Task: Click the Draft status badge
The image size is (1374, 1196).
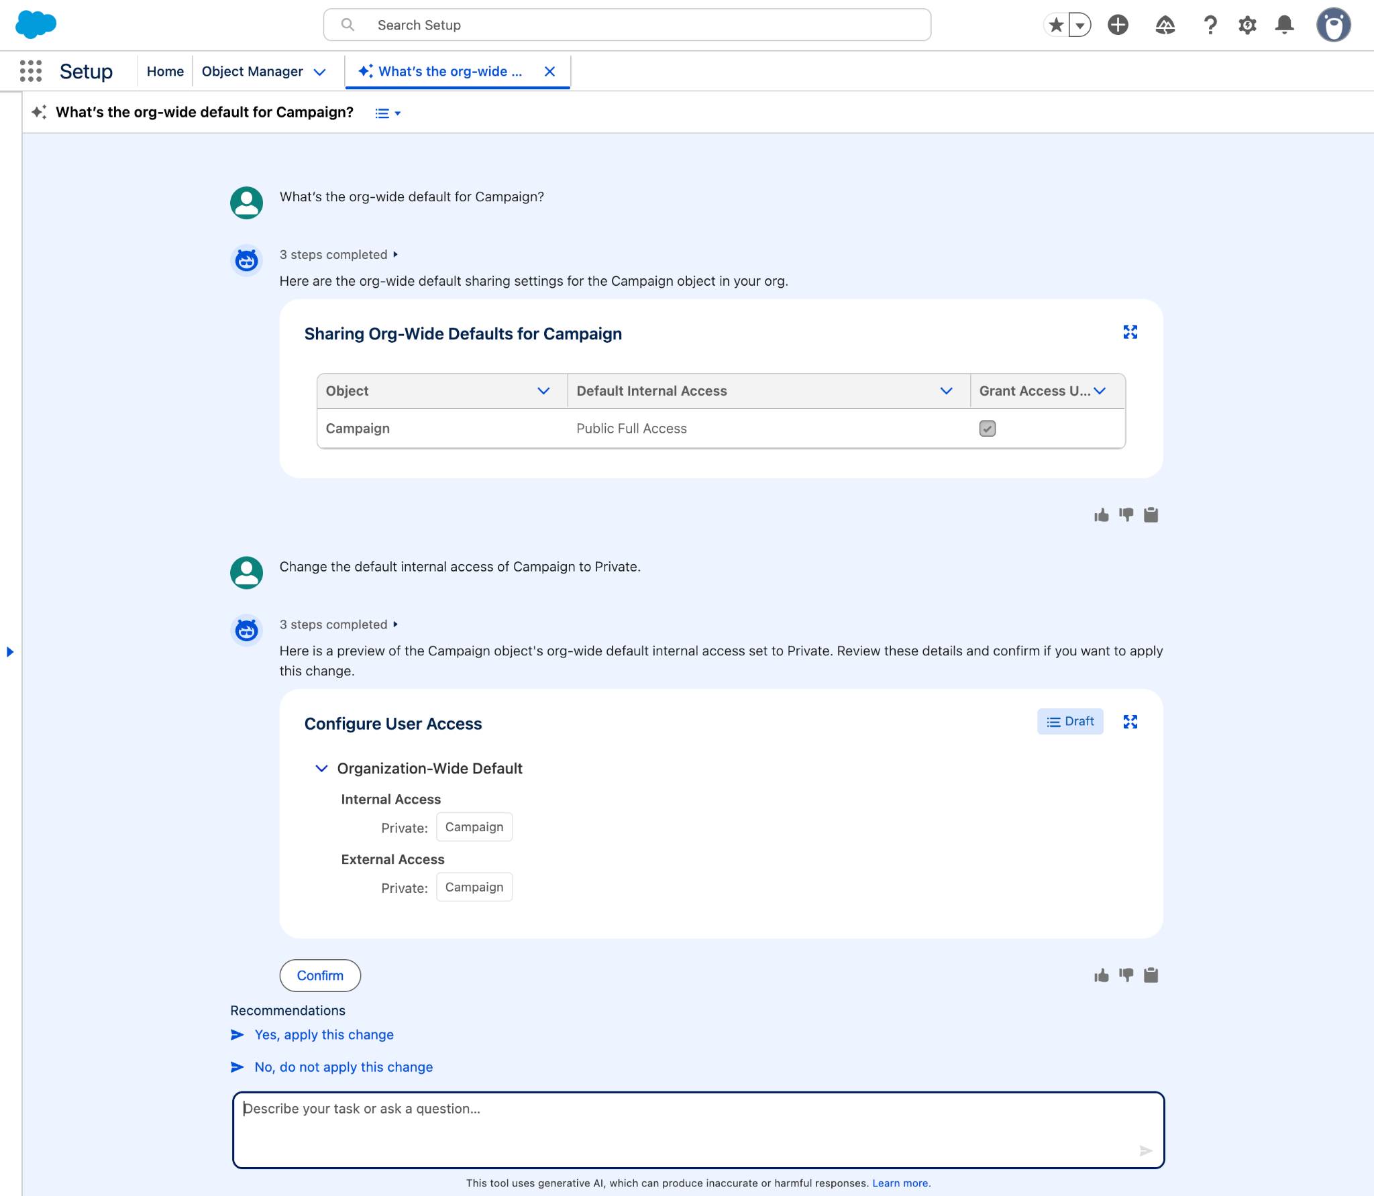Action: 1070,722
